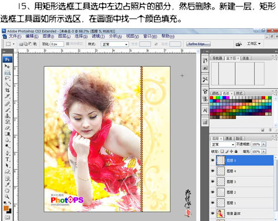Switch to the 通道 channels tab
Image resolution: width=278 pixels, height=221 pixels.
point(229,139)
